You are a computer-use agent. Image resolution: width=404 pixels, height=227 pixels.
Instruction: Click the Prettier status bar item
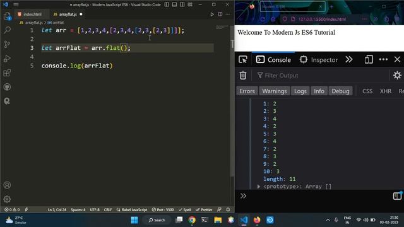pos(204,210)
